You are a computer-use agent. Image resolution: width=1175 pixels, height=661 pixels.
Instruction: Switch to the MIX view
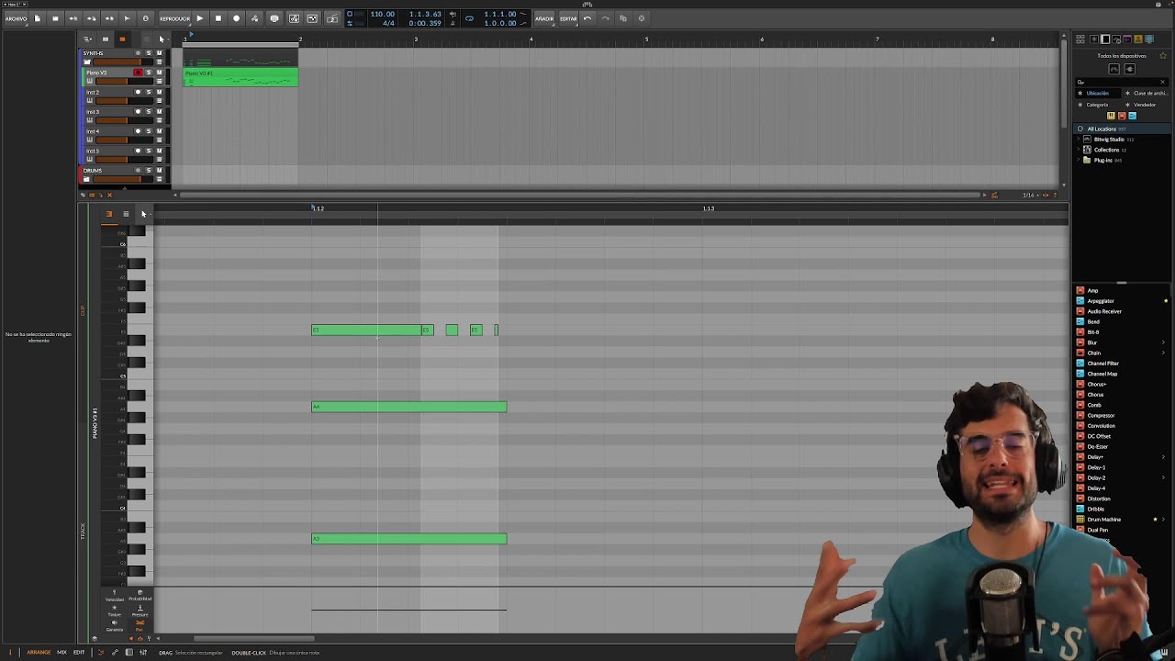coord(62,653)
